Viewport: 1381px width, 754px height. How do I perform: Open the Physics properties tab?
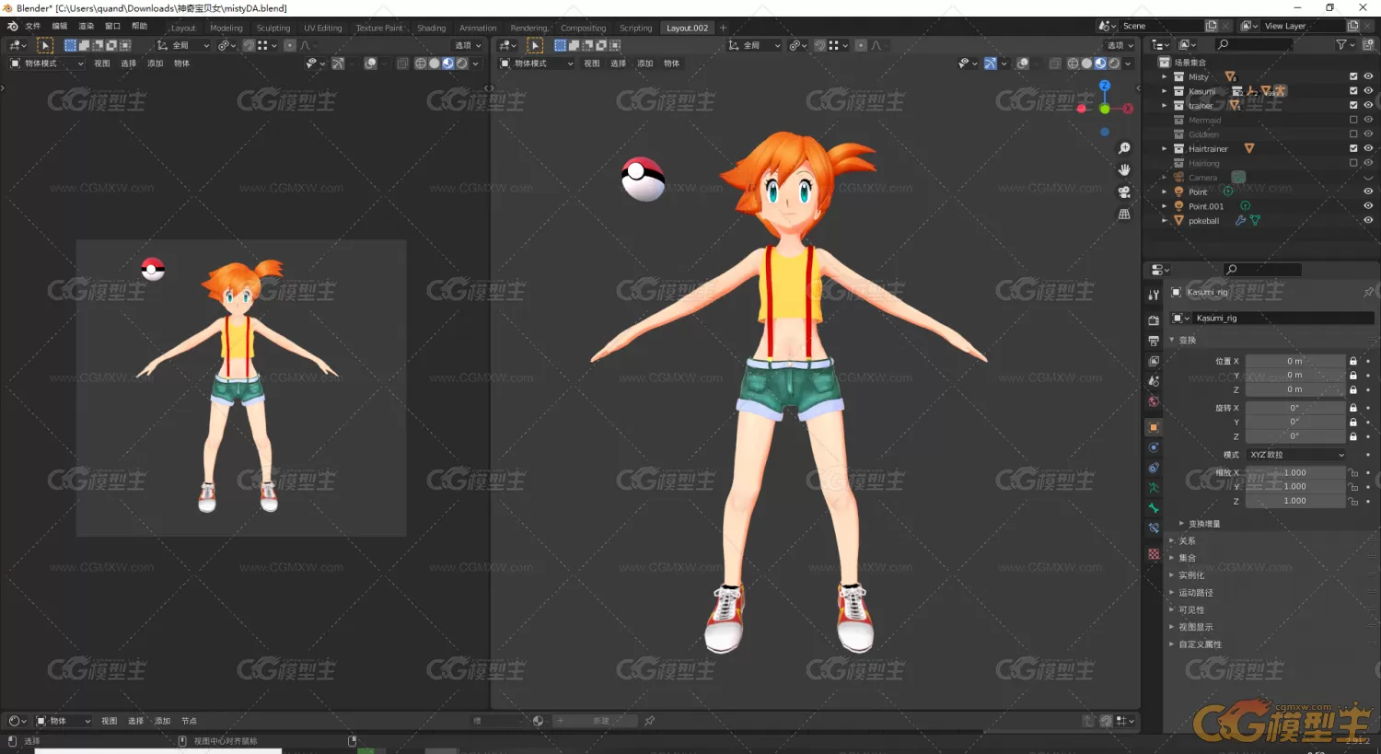pos(1154,447)
